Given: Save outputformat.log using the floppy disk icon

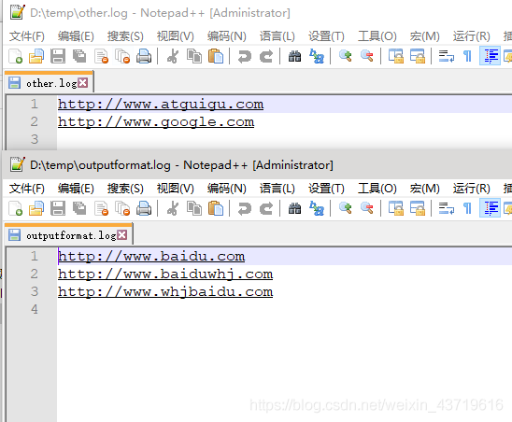Looking at the screenshot, I should click(x=58, y=208).
